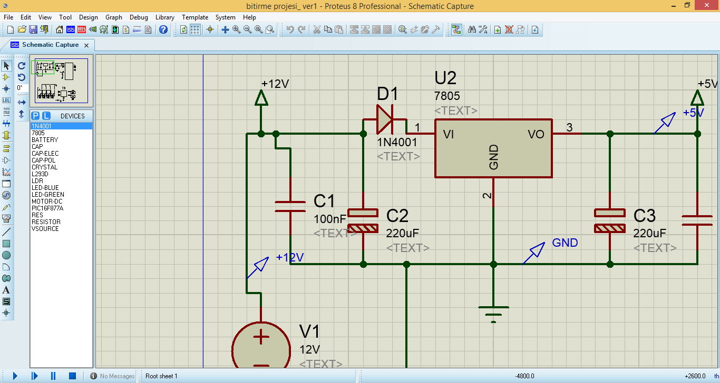This screenshot has width=720, height=383.
Task: Save the project using the floppy icon
Action: pos(33,29)
